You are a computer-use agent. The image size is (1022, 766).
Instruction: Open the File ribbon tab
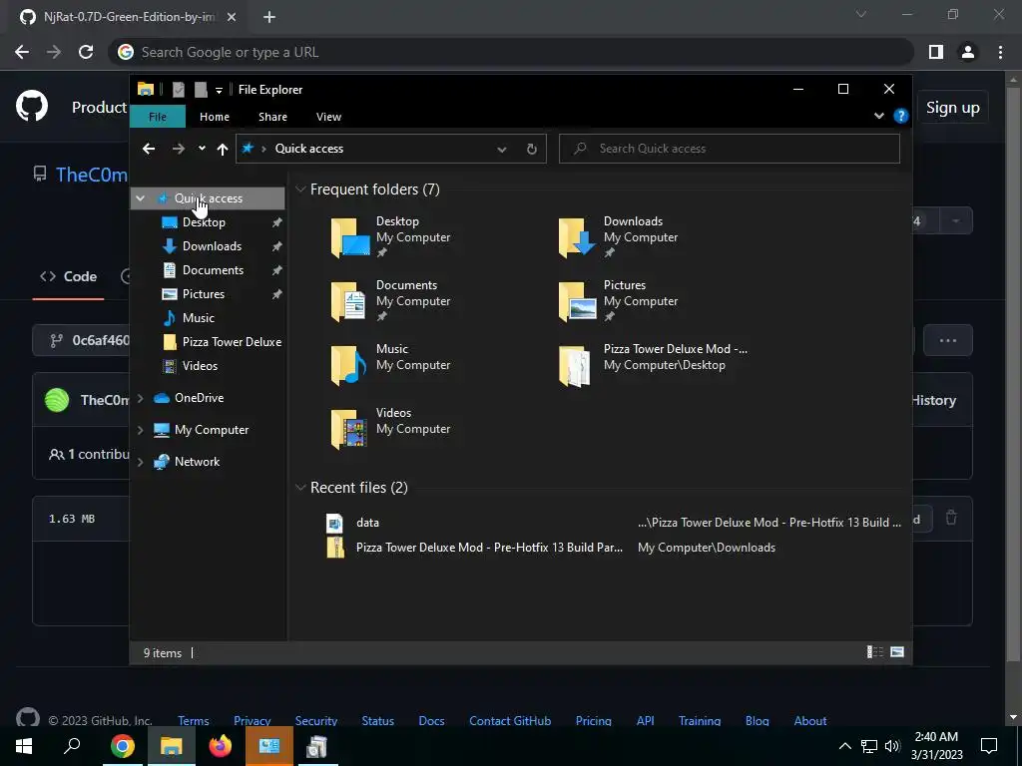pos(158,117)
